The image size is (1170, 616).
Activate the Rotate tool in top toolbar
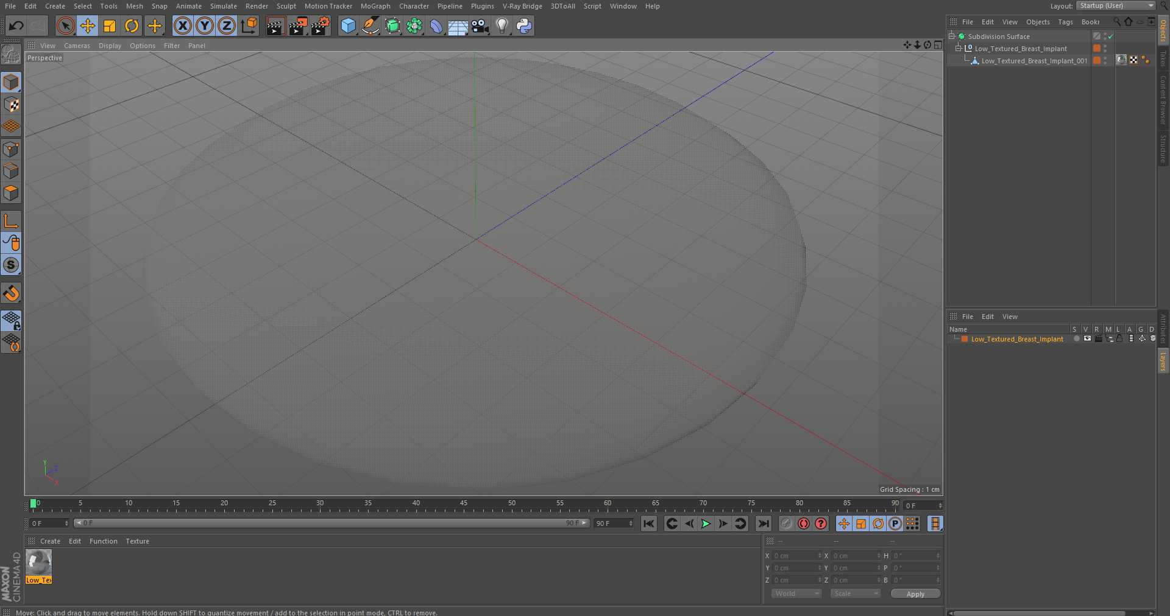pos(132,26)
